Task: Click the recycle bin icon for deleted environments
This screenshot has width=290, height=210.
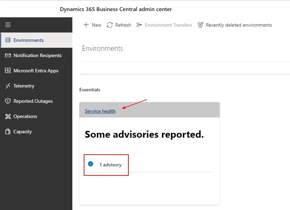Action: (x=200, y=25)
